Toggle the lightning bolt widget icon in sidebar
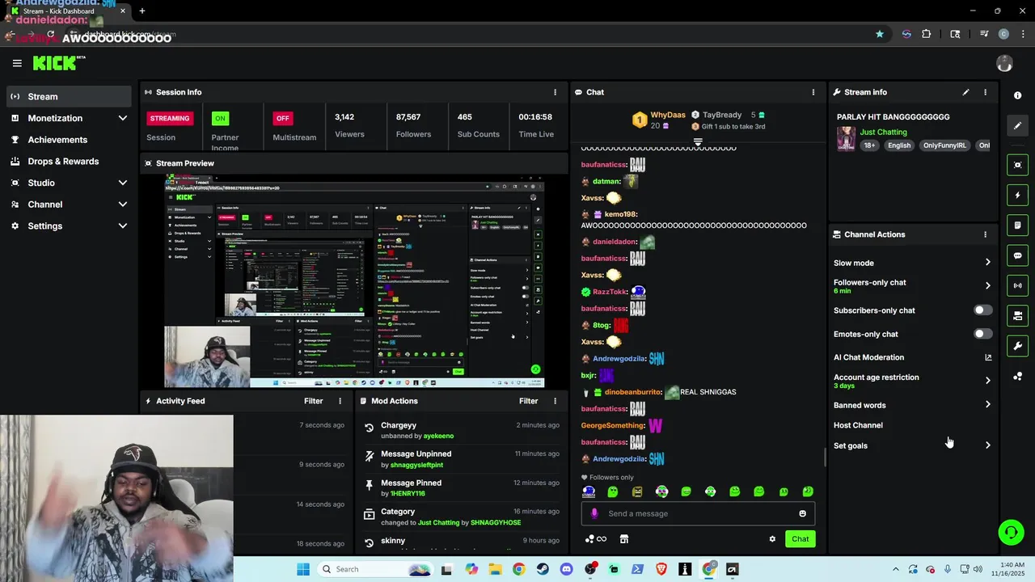 point(1017,195)
